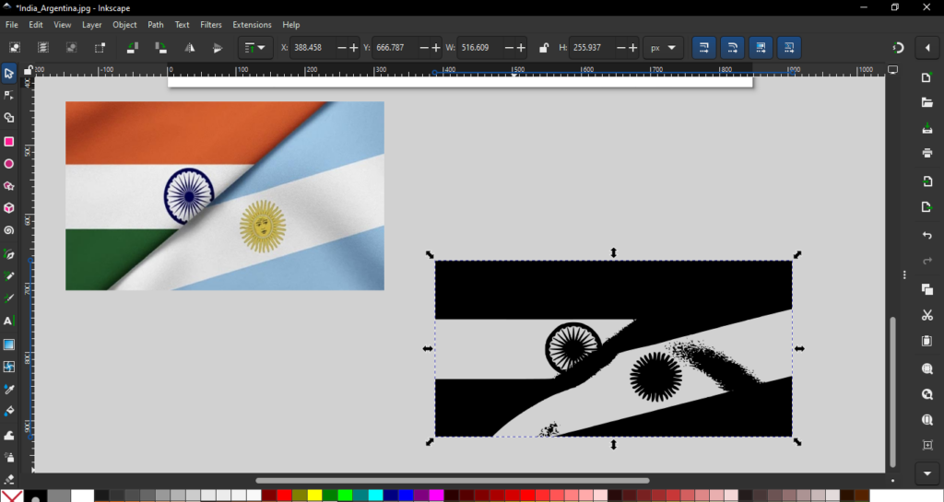Image resolution: width=944 pixels, height=502 pixels.
Task: Zoom to fit drawing
Action: [927, 394]
